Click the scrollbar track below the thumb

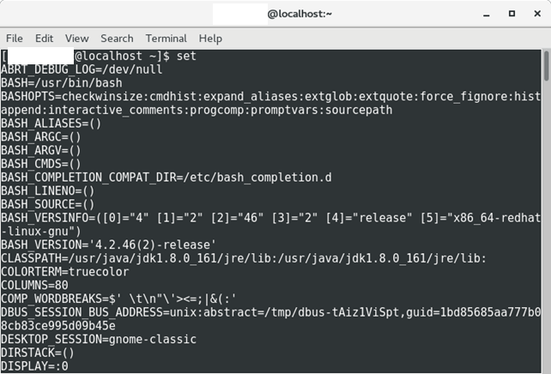[x=546, y=226]
